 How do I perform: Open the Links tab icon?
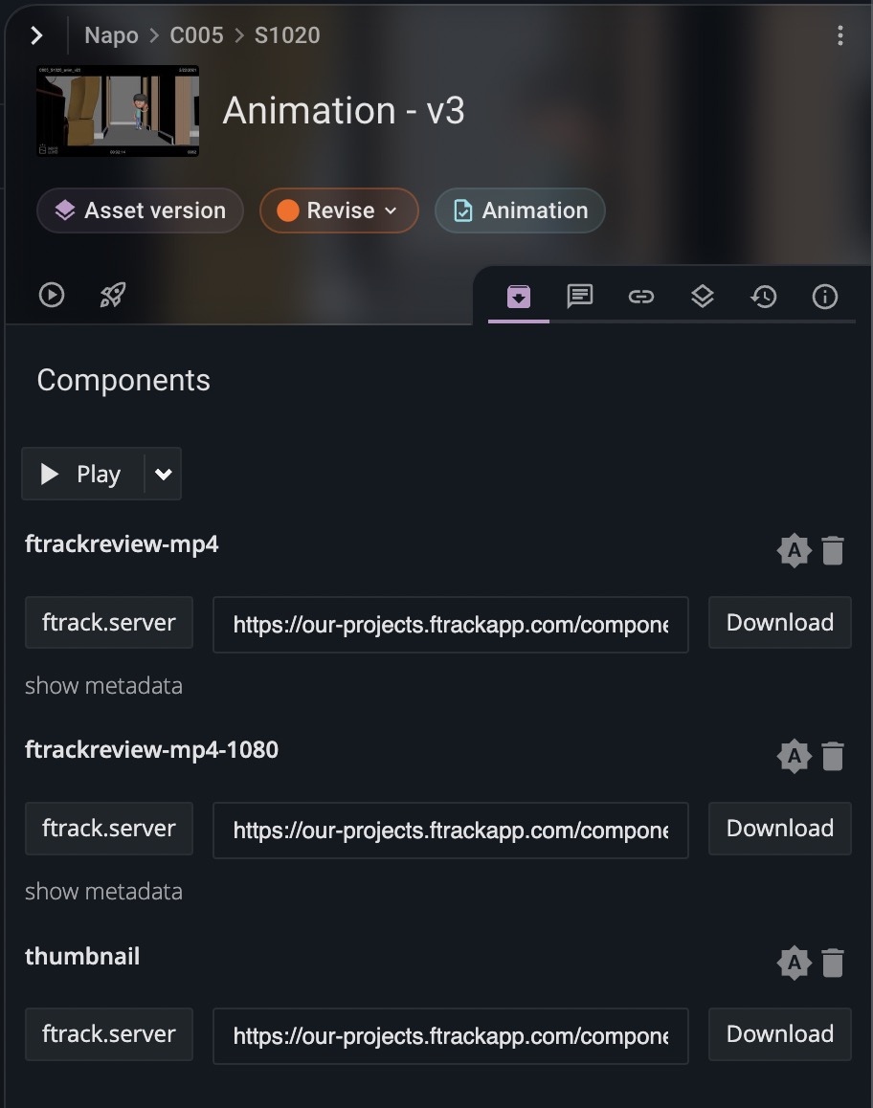641,296
